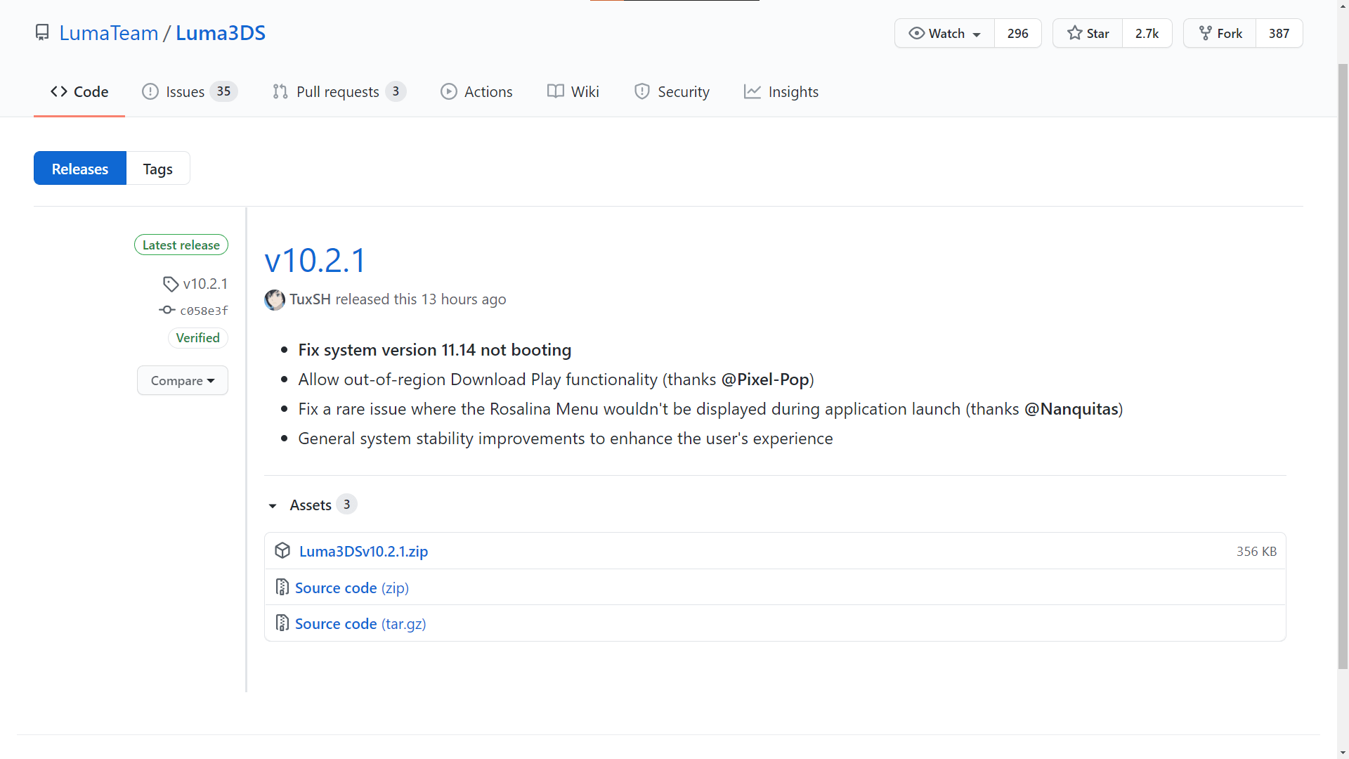Click the page vertical scrollbar

pos(1343,365)
